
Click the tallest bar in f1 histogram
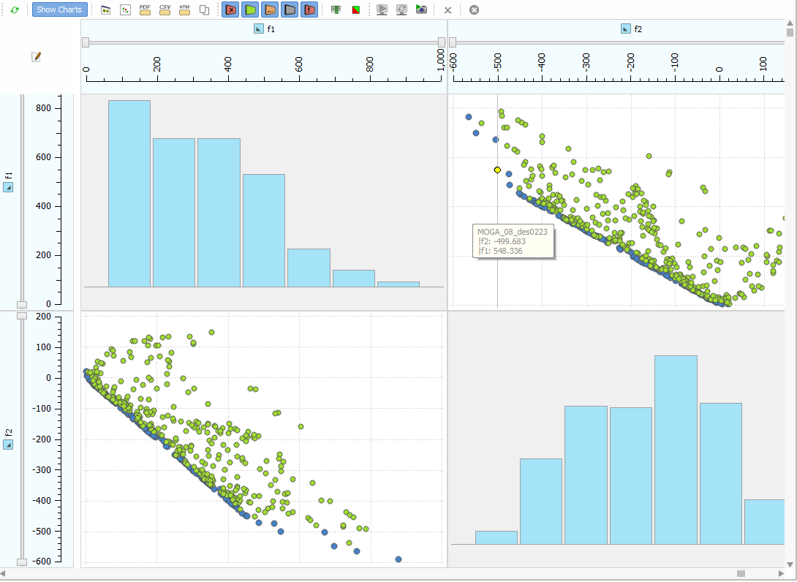129,194
